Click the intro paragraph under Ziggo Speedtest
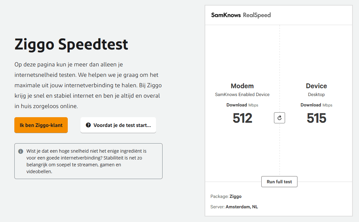 (x=88, y=85)
